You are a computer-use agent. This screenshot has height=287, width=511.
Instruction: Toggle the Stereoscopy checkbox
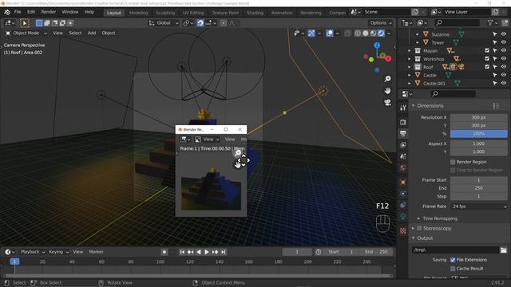[419, 229]
